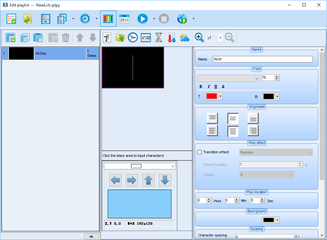Open the font family dropdown
The width and height of the screenshot is (327, 240).
228,78
